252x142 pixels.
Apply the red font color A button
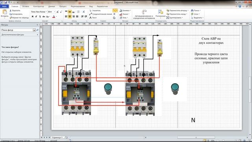[54, 17]
